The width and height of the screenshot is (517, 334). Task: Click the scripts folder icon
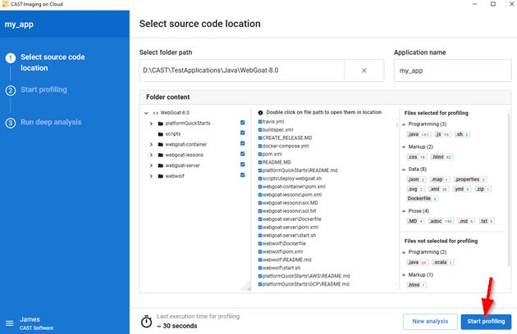coord(161,134)
